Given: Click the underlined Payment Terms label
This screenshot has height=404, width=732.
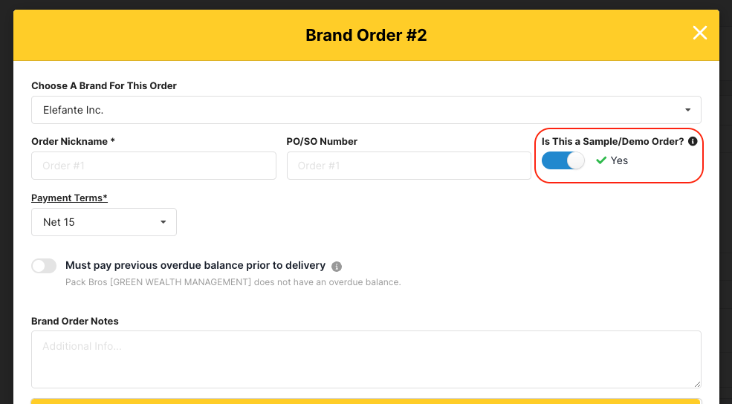Looking at the screenshot, I should pyautogui.click(x=69, y=198).
